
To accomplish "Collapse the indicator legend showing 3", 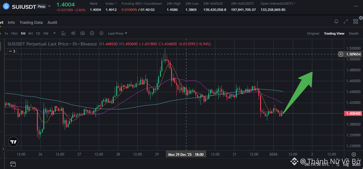I will [x=12, y=51].
